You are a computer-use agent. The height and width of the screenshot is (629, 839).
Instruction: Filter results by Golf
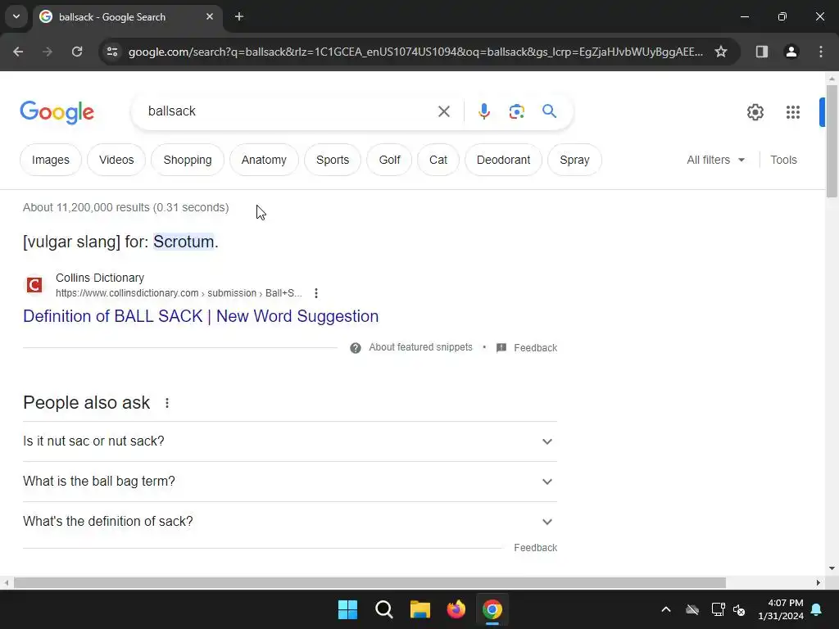click(x=389, y=160)
